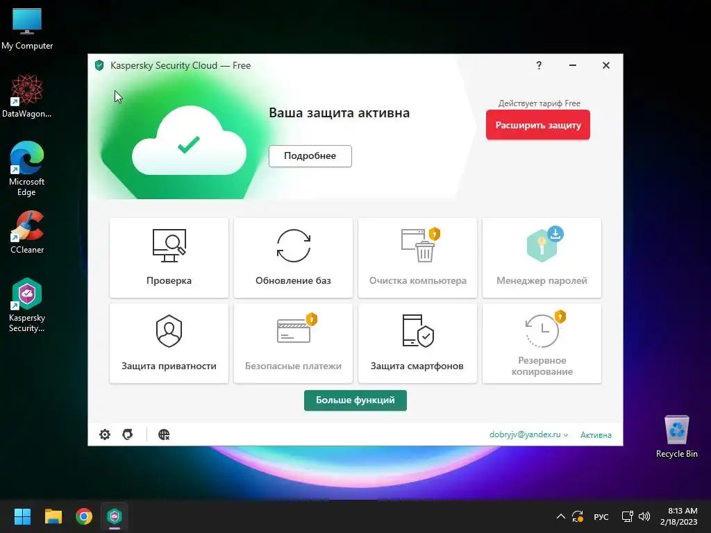
Task: Click the Активна license status link
Action: pyautogui.click(x=596, y=435)
